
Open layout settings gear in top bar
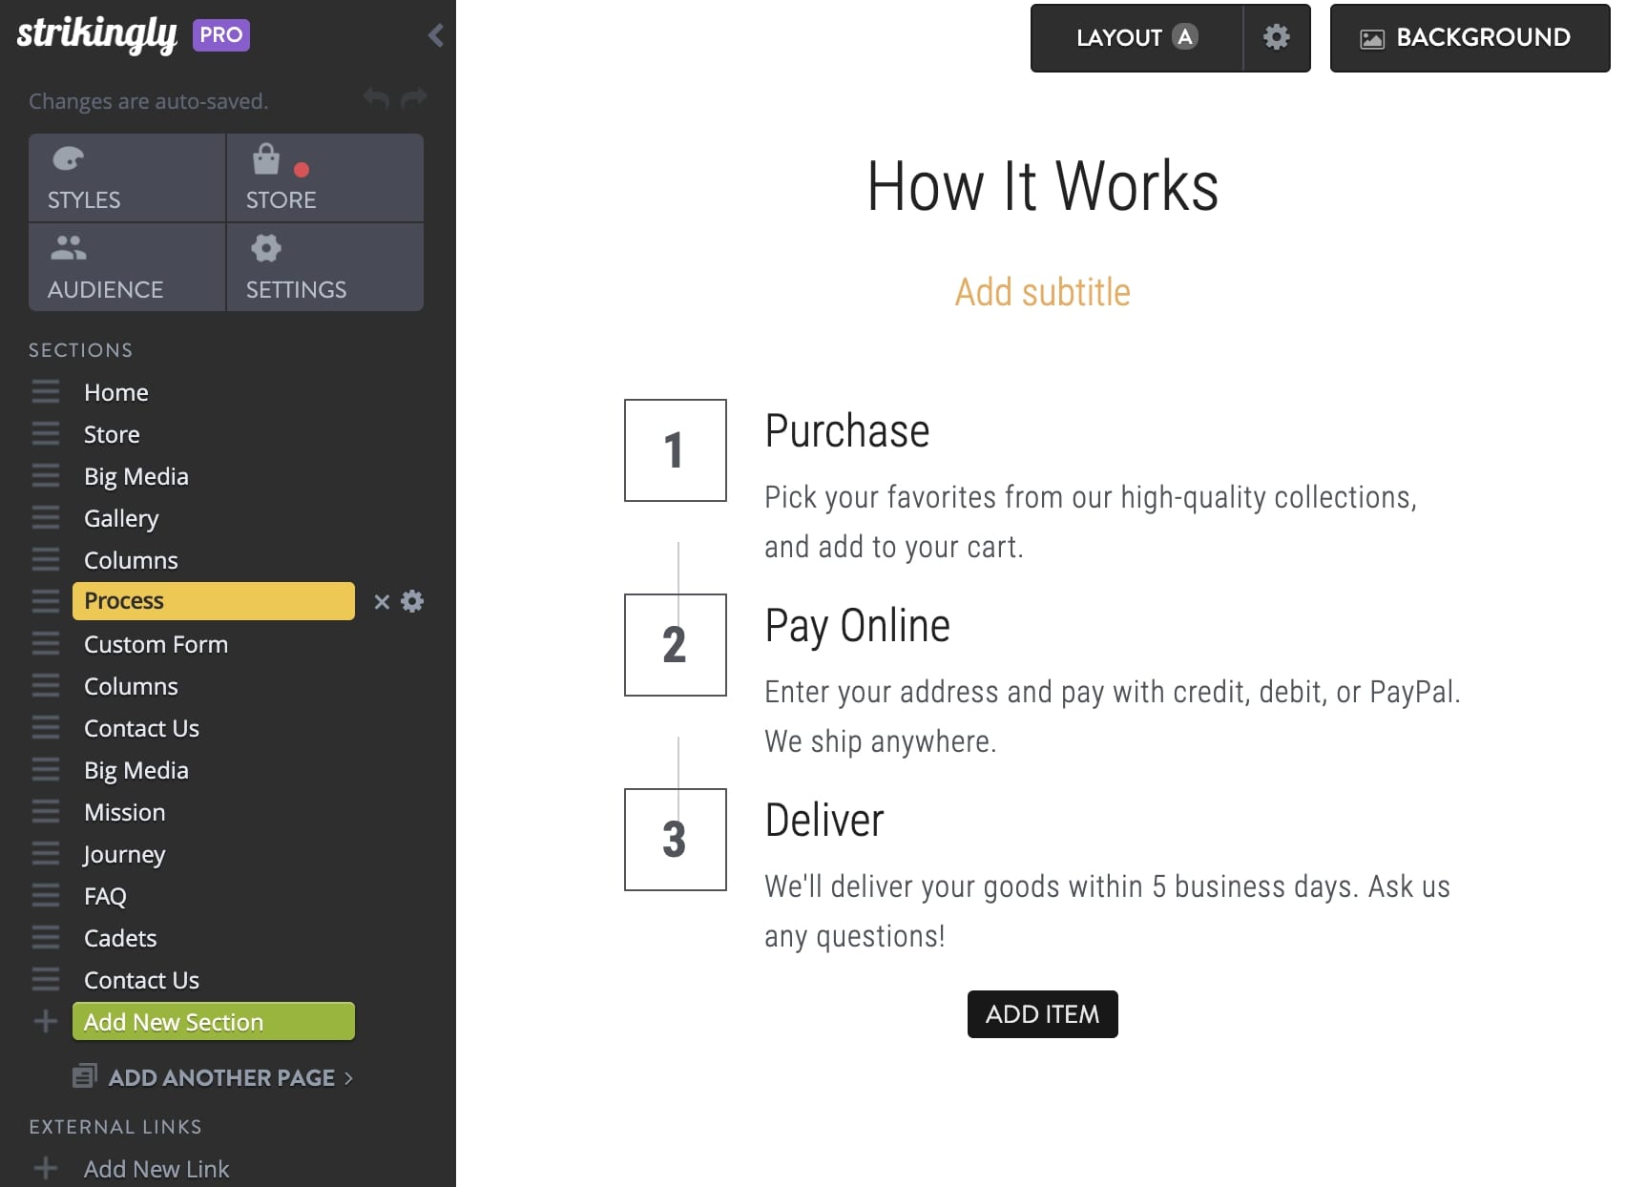[1276, 37]
